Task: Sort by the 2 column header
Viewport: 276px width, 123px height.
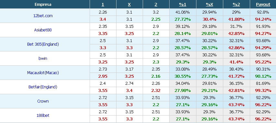Action: pos(156,5)
